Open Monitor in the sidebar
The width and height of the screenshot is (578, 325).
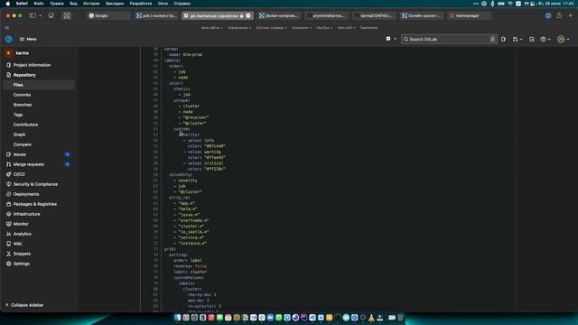pos(17,225)
